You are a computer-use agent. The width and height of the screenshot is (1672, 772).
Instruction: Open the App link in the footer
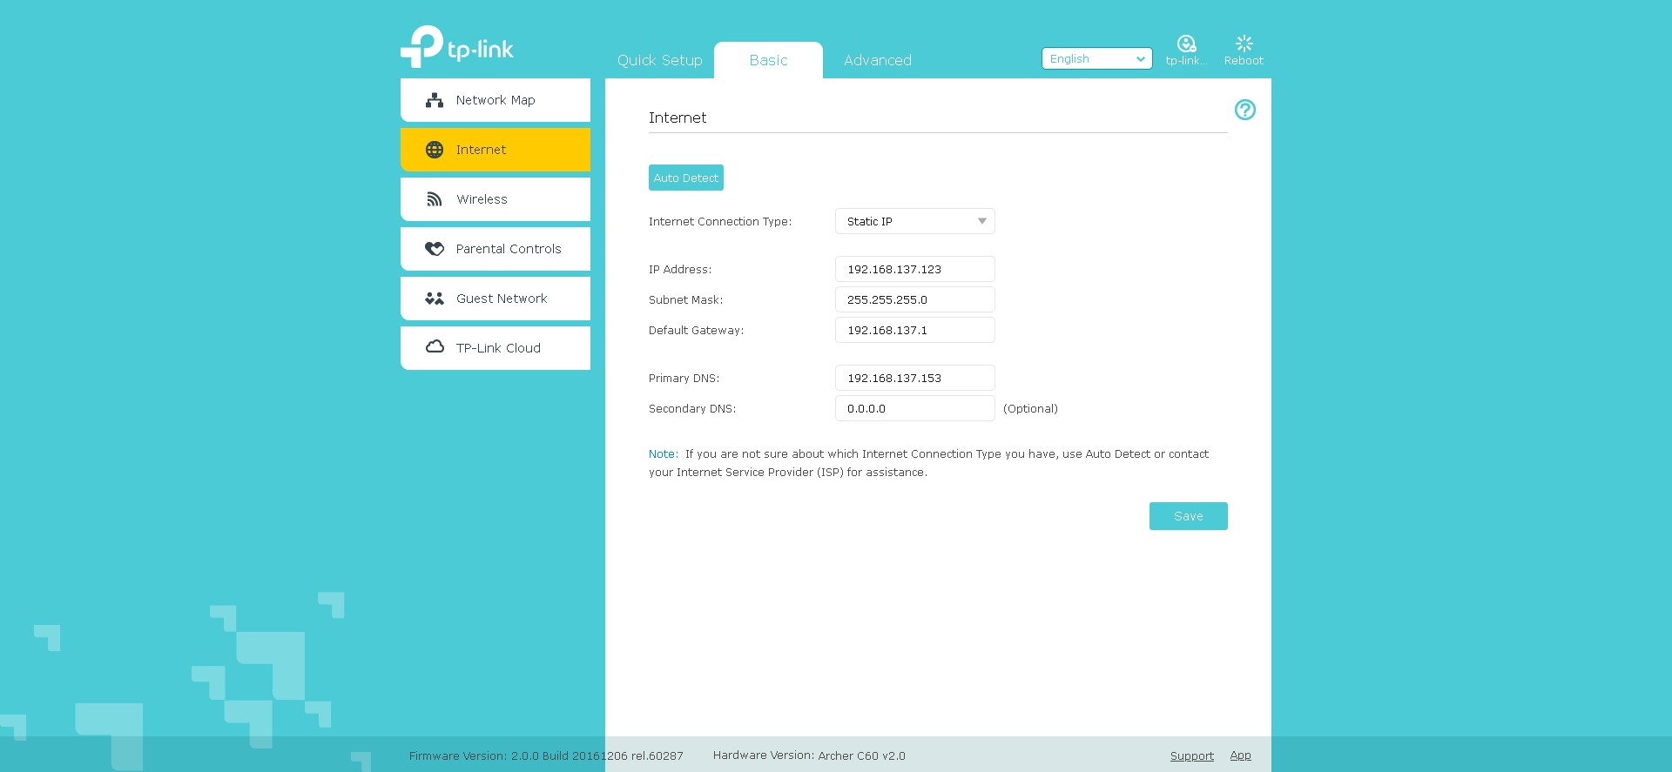coord(1241,755)
